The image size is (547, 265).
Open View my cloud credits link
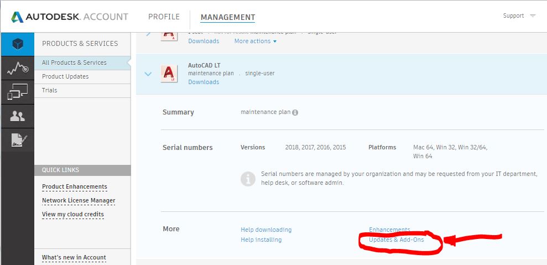coord(73,214)
